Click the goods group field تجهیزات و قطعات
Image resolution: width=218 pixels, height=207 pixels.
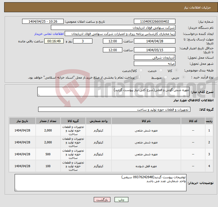(x=114, y=109)
